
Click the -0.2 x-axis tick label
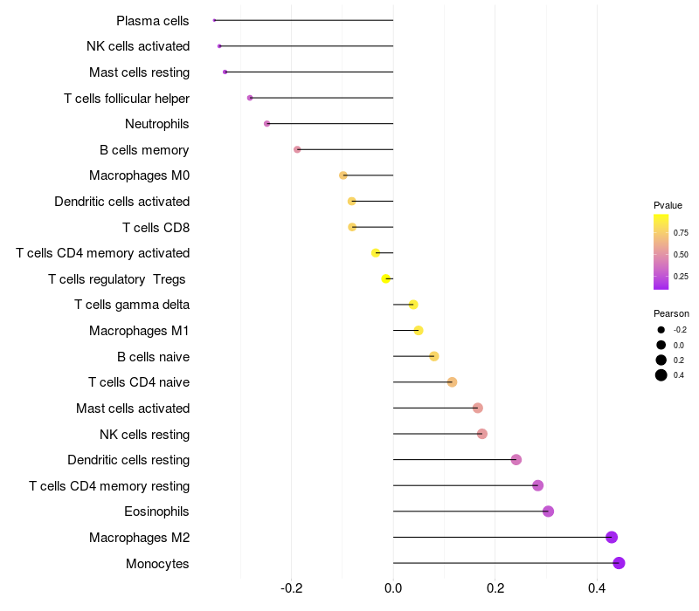click(291, 589)
